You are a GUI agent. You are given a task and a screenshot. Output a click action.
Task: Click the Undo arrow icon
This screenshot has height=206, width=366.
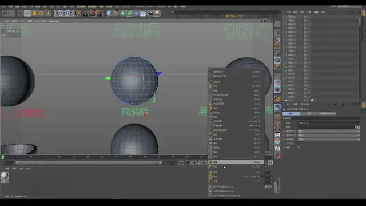tap(5, 14)
